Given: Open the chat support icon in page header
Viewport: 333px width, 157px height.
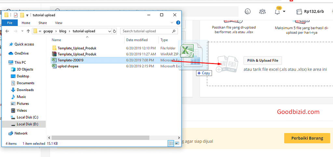Looking at the screenshot, I should [x=247, y=11].
